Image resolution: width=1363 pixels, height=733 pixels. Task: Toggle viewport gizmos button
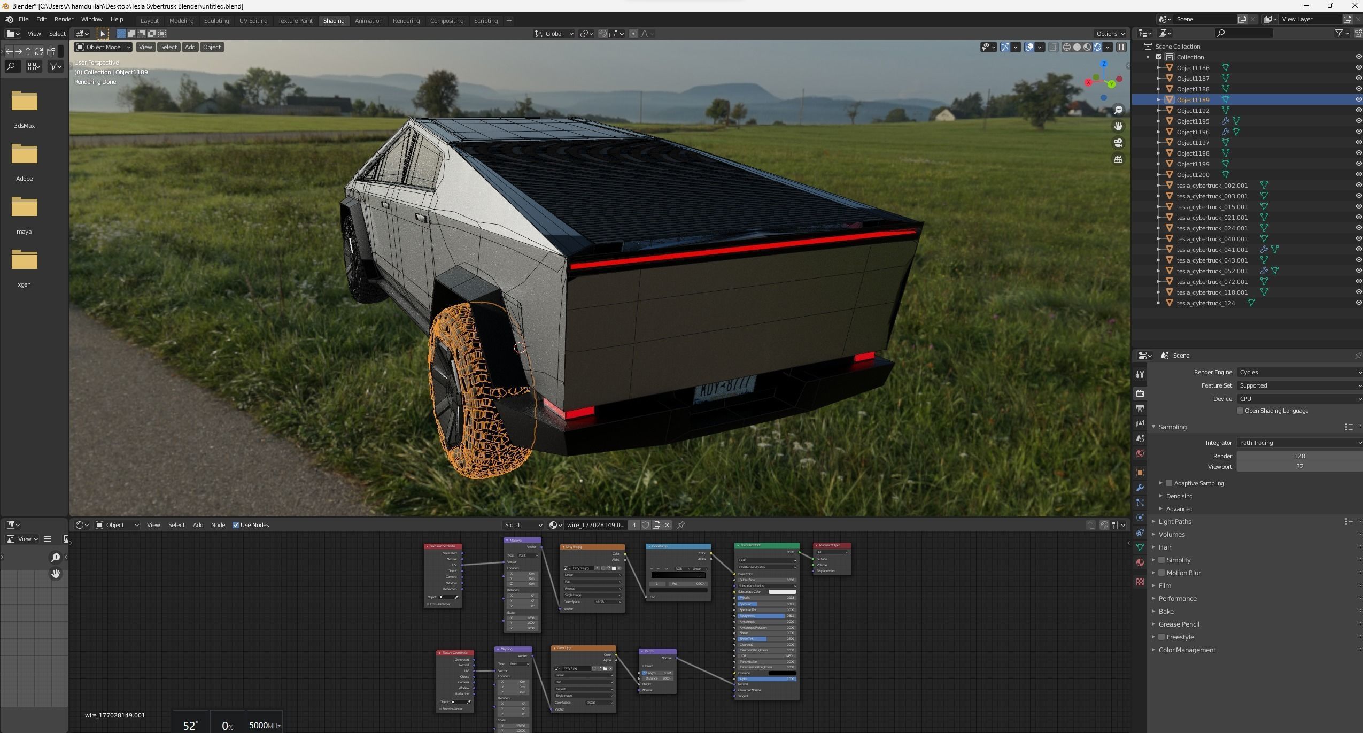pyautogui.click(x=1005, y=47)
